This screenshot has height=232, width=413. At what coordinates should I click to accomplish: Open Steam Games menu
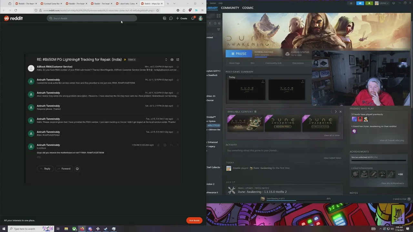[213, 3]
